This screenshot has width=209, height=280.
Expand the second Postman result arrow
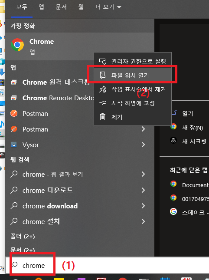tap(143, 129)
